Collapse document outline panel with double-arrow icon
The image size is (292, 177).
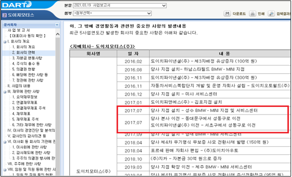tap(57, 25)
